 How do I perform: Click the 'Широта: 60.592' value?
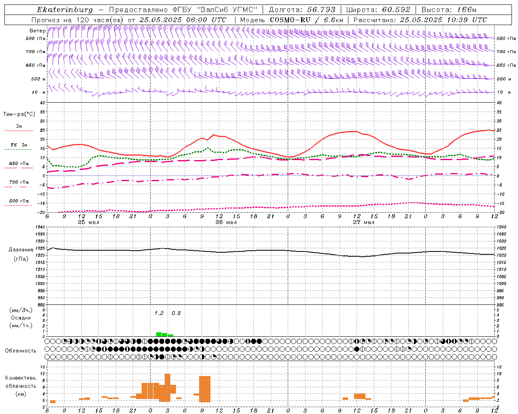(378, 10)
